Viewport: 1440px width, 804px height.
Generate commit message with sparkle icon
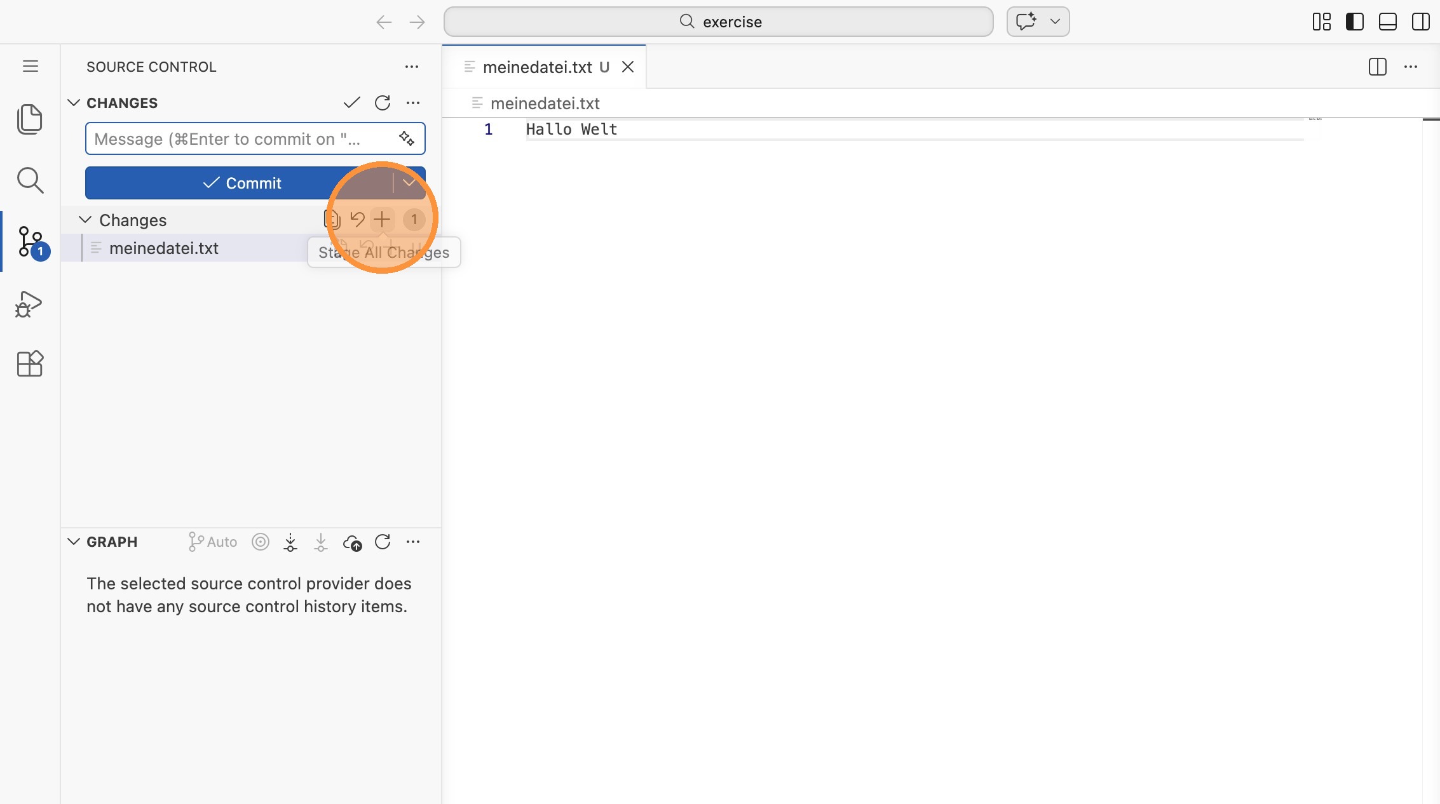point(407,138)
